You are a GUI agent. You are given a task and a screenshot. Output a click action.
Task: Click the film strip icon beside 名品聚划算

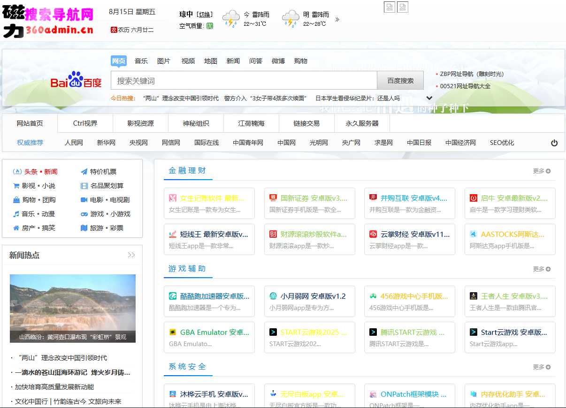(84, 186)
